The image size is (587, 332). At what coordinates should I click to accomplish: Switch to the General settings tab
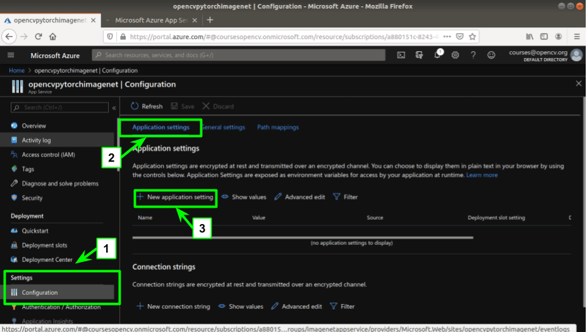pyautogui.click(x=223, y=127)
